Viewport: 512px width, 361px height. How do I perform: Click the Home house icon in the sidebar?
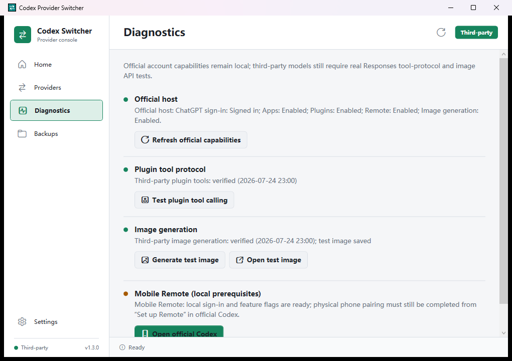click(x=22, y=64)
